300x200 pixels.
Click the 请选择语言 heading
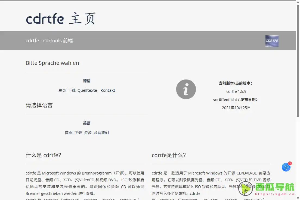pyautogui.click(x=39, y=105)
